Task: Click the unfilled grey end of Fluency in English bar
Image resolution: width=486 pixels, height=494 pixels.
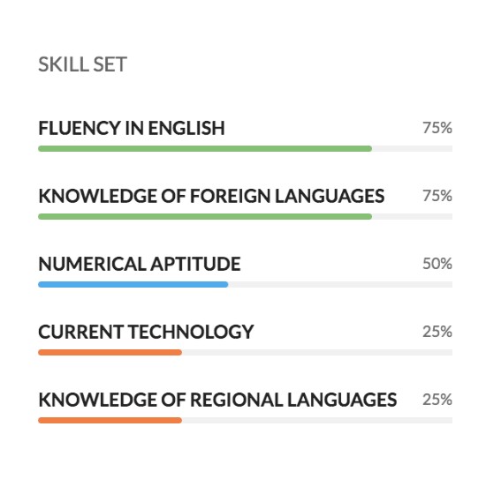Action: (x=412, y=149)
